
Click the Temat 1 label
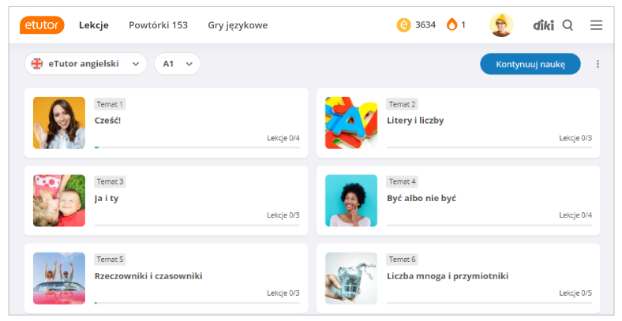[x=110, y=104]
